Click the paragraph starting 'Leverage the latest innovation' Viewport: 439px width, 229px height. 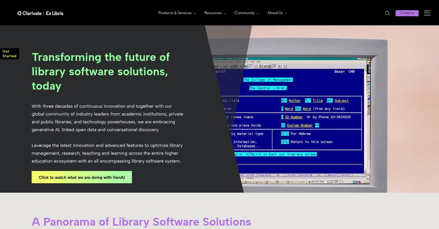point(107,153)
